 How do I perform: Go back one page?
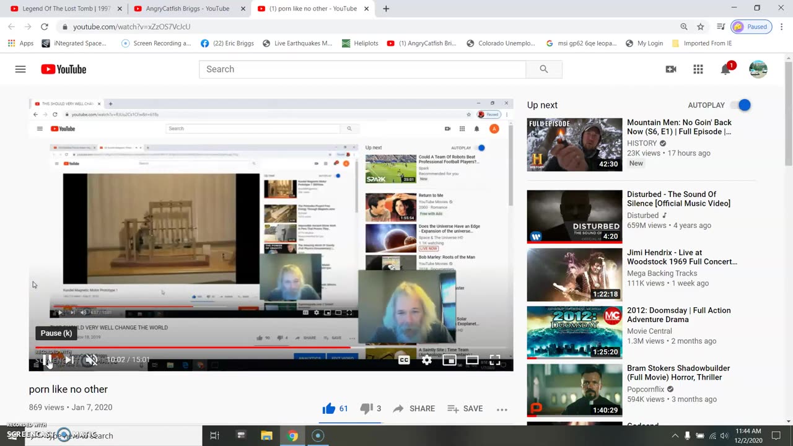(x=11, y=27)
